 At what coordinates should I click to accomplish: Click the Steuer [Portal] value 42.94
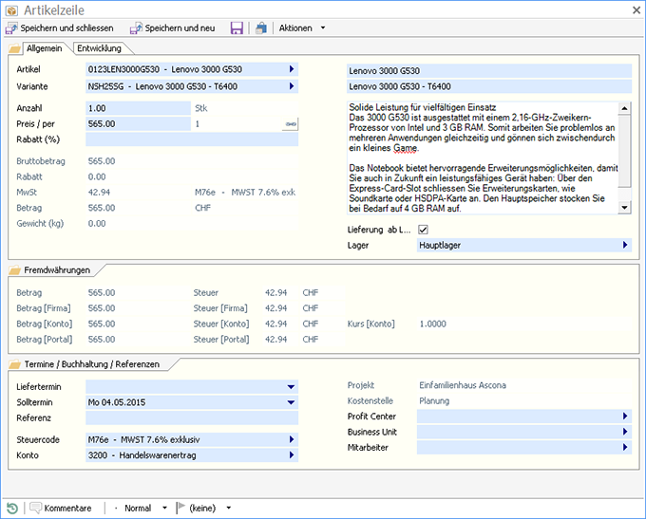coord(275,340)
